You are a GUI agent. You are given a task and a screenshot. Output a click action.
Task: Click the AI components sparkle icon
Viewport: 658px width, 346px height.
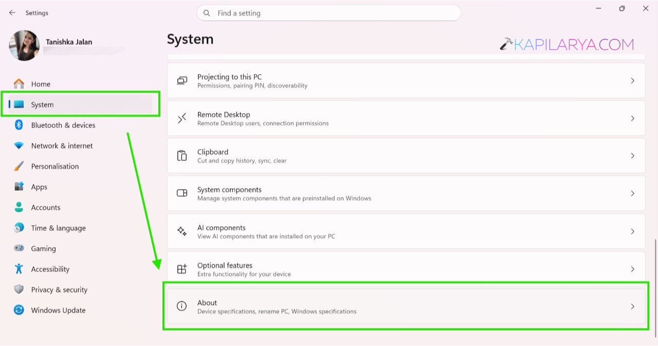[x=182, y=231]
